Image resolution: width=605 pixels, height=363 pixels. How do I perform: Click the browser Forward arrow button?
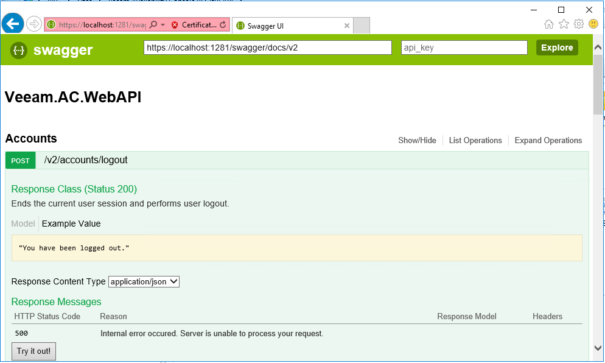[x=34, y=24]
